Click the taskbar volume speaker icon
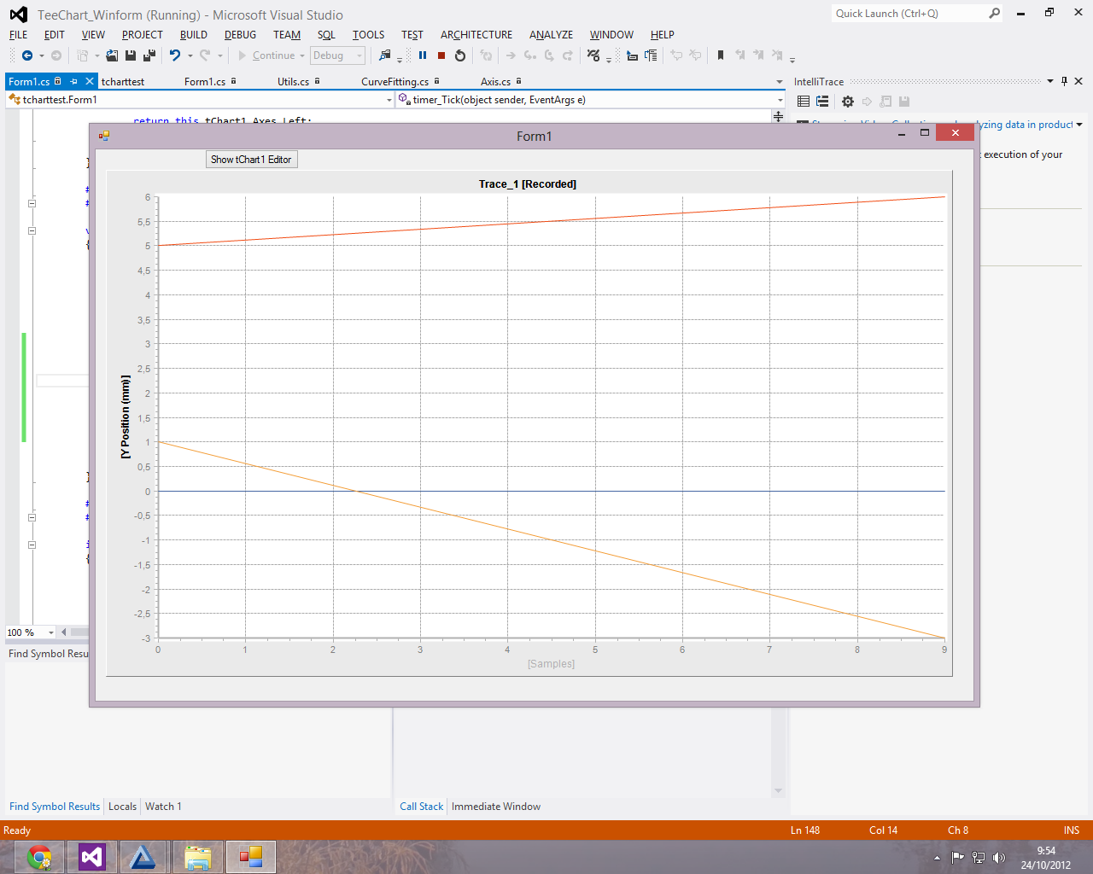 click(x=999, y=858)
